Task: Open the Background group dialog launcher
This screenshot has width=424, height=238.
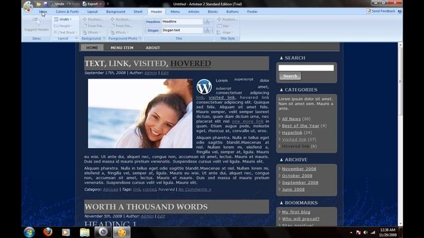Action: [105, 38]
